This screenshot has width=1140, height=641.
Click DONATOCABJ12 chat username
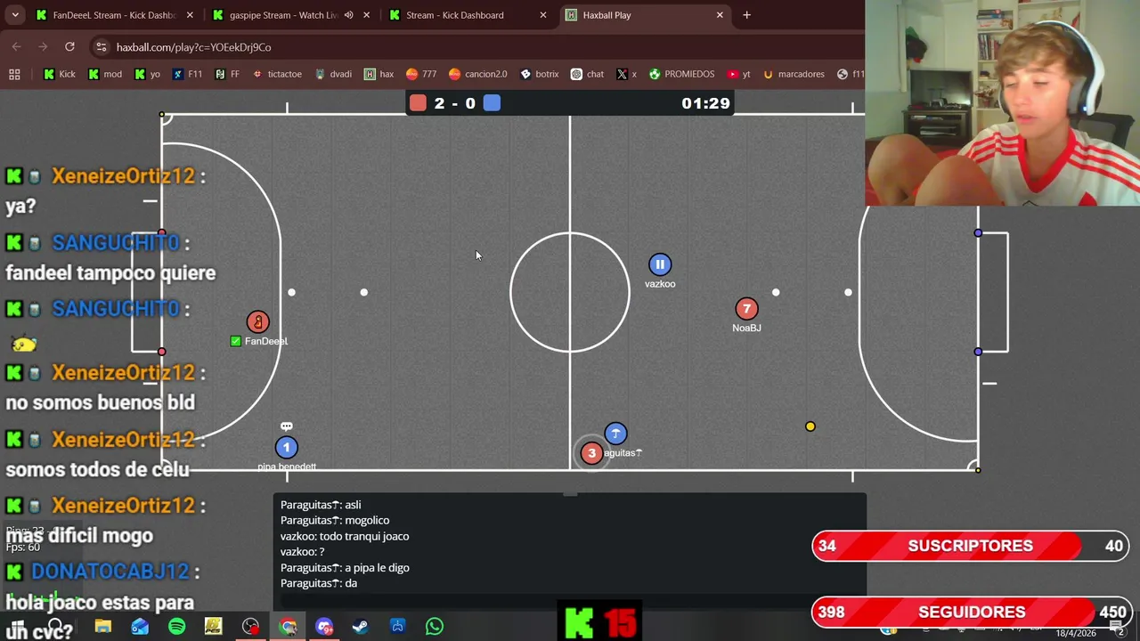click(110, 572)
